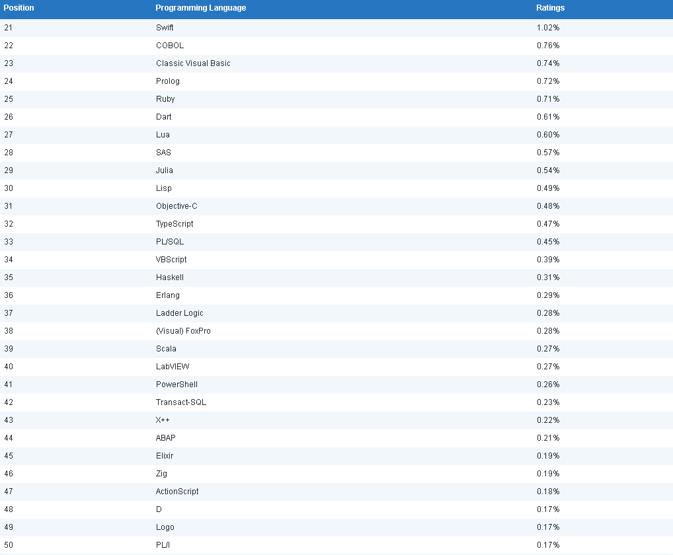Viewport: 673px width, 555px height.
Task: Click the Position column header
Action: pyautogui.click(x=19, y=8)
